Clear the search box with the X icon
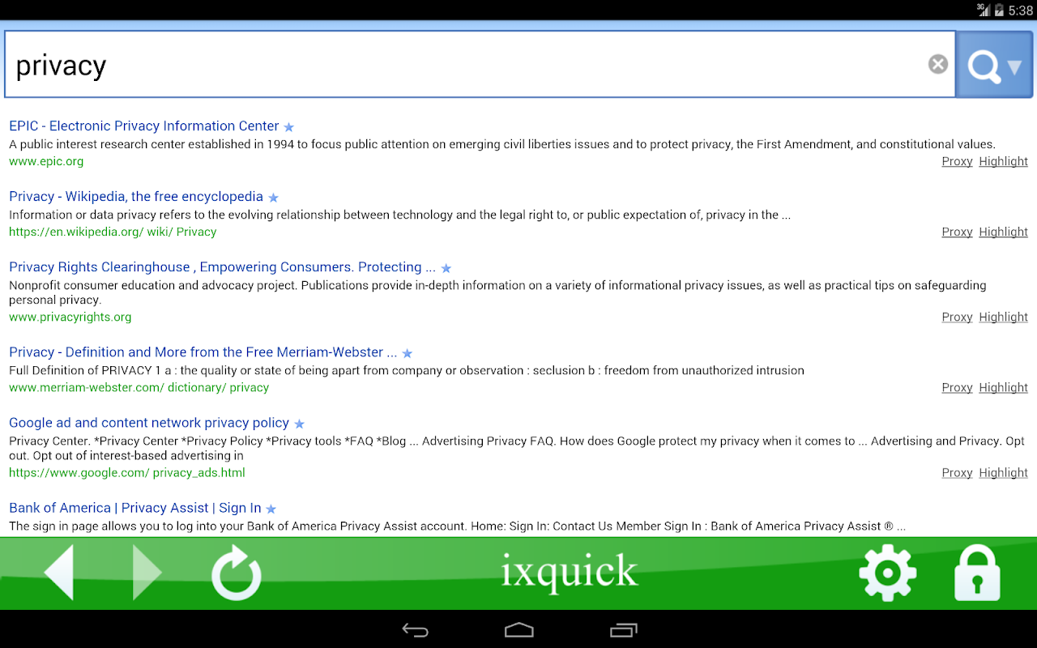The image size is (1037, 648). point(938,64)
